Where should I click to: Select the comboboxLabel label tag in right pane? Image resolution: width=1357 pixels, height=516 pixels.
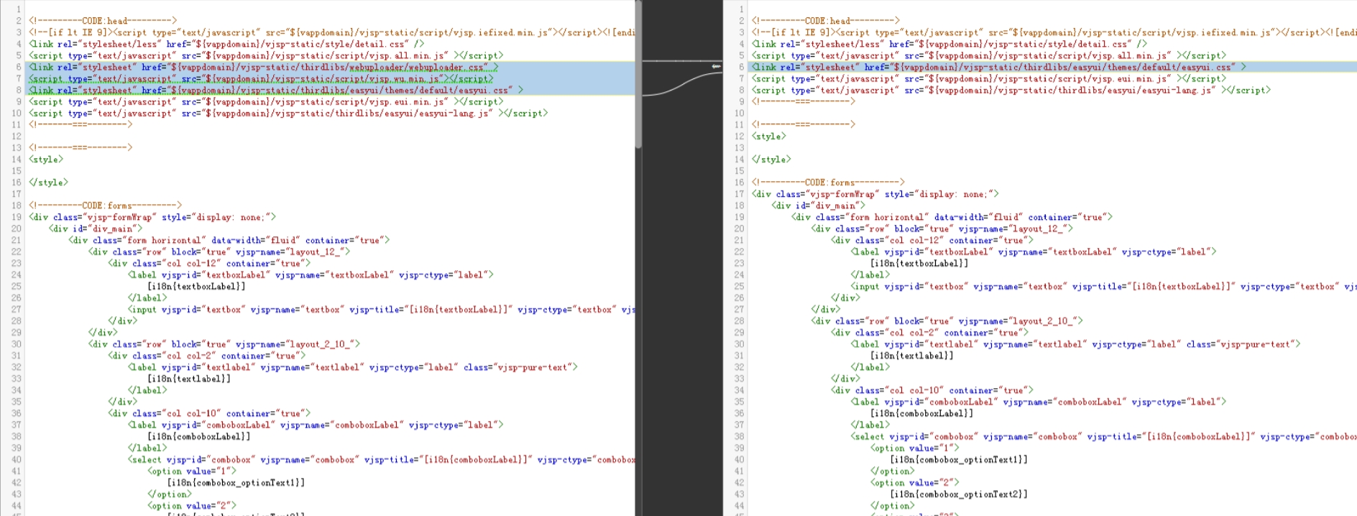click(1039, 402)
